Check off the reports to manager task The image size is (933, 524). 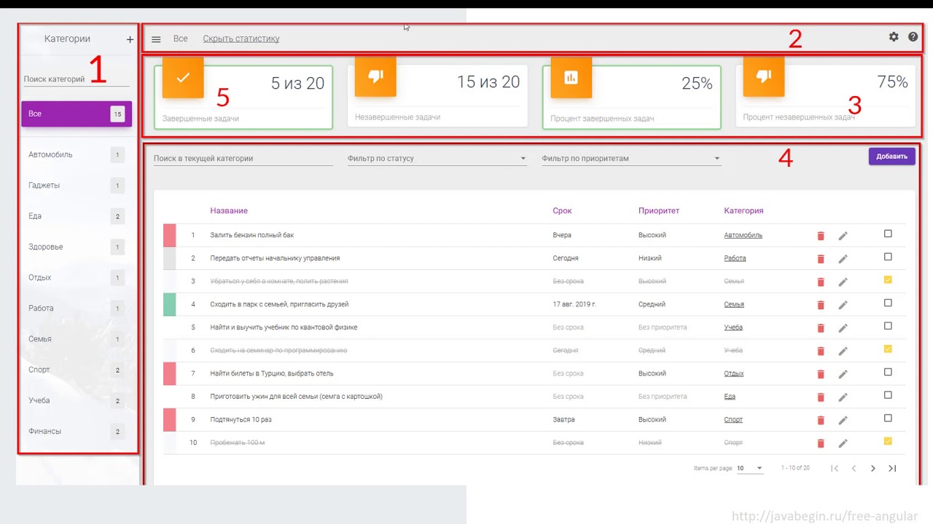pyautogui.click(x=888, y=257)
